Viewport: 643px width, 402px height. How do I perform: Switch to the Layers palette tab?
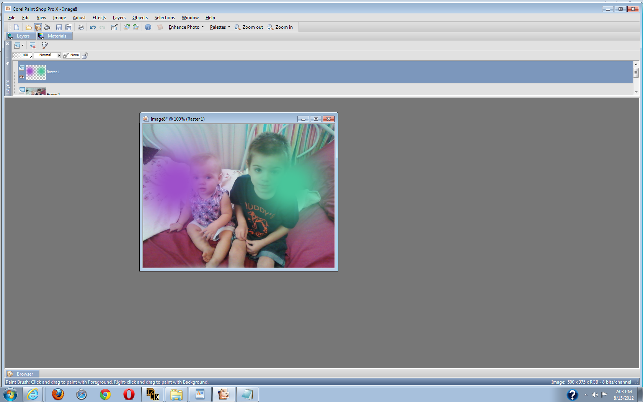[20, 36]
